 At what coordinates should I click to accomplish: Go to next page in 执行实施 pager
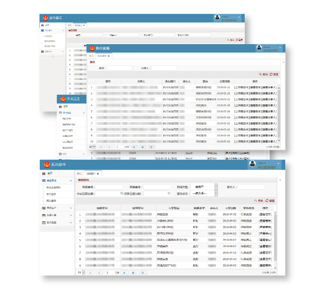tap(134, 147)
